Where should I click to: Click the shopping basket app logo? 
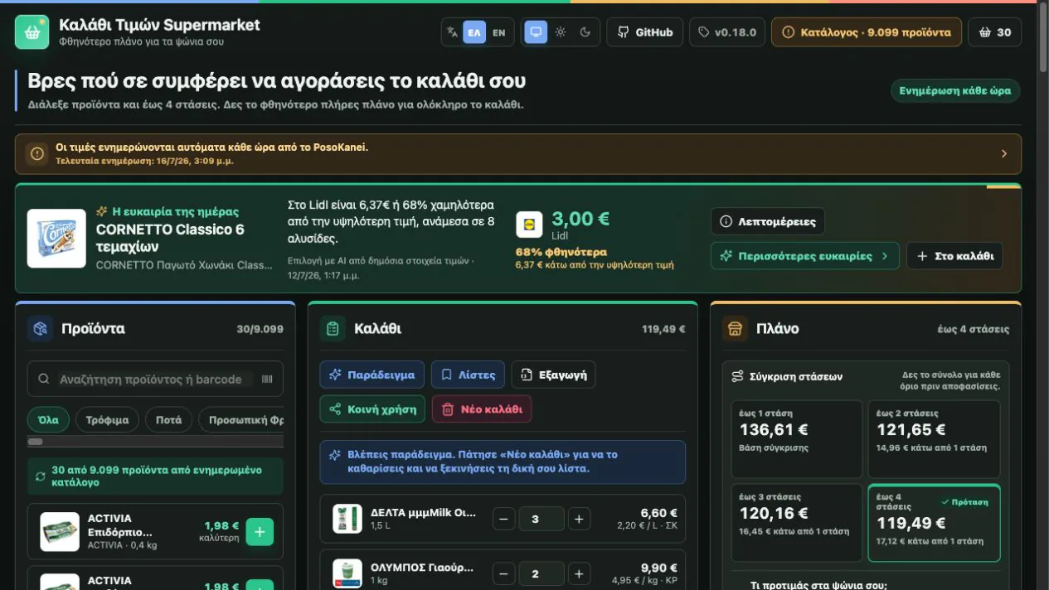[x=32, y=32]
